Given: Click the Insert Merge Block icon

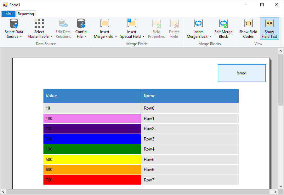Looking at the screenshot, I should (x=198, y=23).
